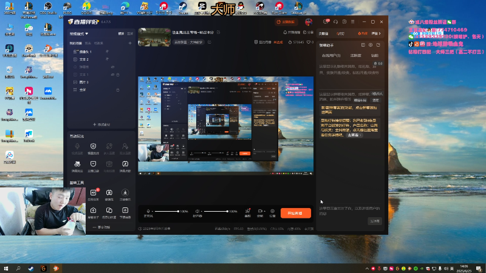Screen dimensions: 486x273
Task: Adjust the microphone volume slider
Action: coord(166,211)
